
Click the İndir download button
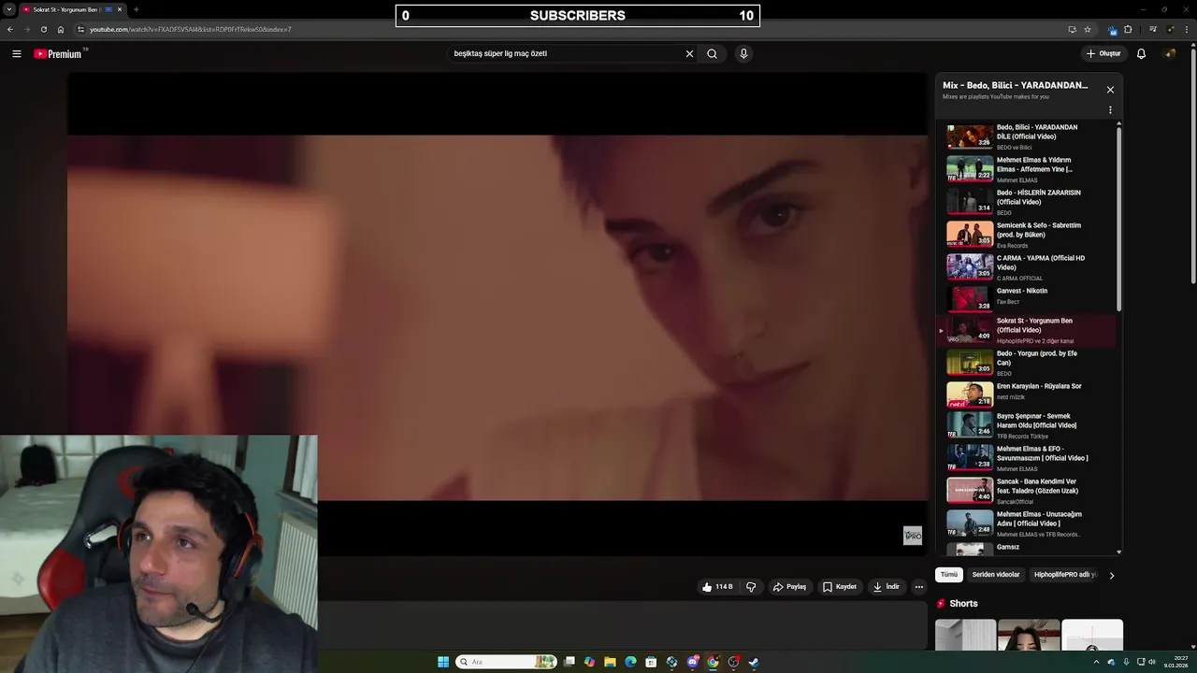click(x=887, y=587)
